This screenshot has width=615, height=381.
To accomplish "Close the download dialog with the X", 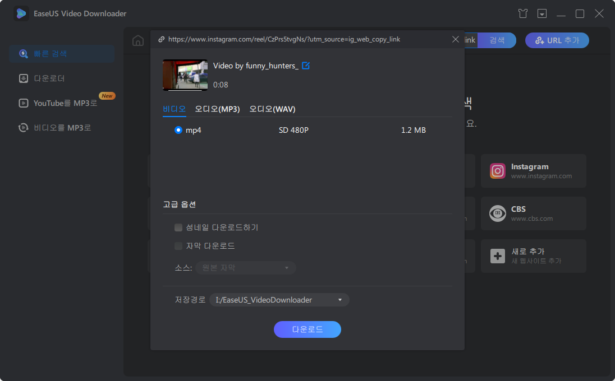I will 456,39.
